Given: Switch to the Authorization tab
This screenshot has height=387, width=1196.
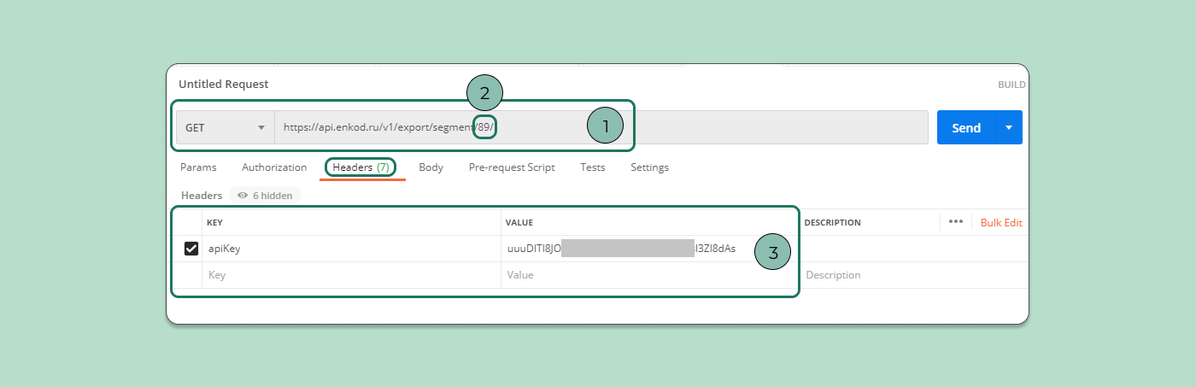Looking at the screenshot, I should [274, 167].
